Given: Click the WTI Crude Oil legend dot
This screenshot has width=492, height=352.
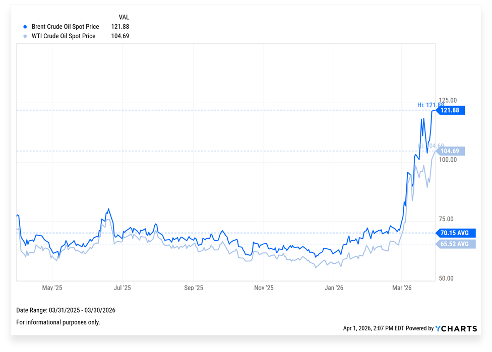Looking at the screenshot, I should [x=25, y=36].
